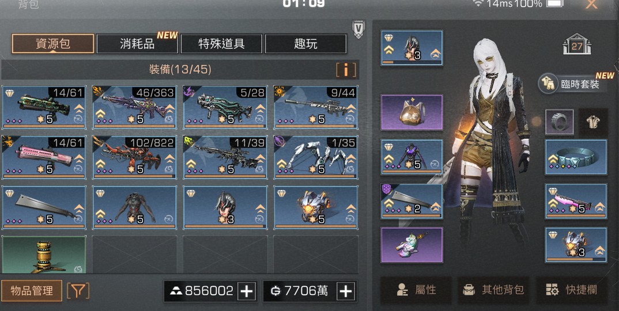Click the equipment info icon beside 裝備(13/45)
Screen dimensions: 619x311
(x=346, y=70)
